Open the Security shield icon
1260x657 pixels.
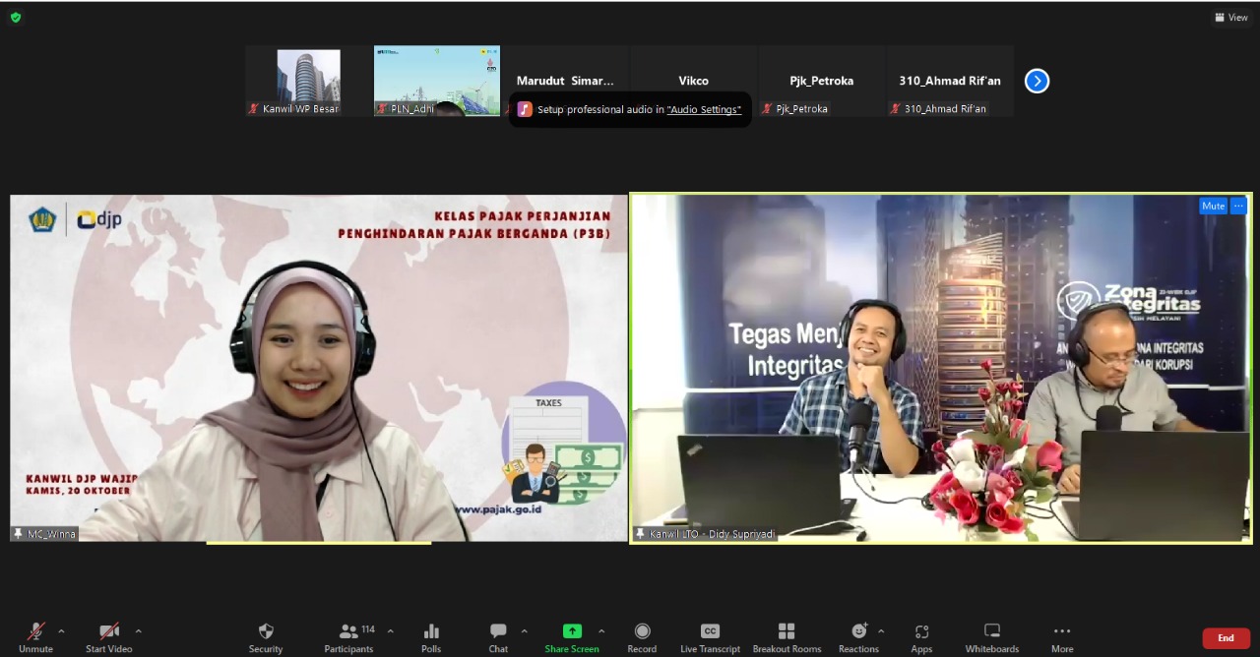(x=265, y=631)
